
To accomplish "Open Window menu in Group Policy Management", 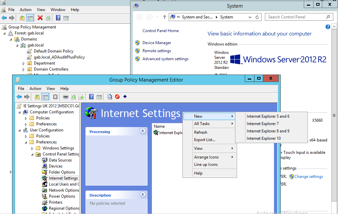I will tap(58, 10).
